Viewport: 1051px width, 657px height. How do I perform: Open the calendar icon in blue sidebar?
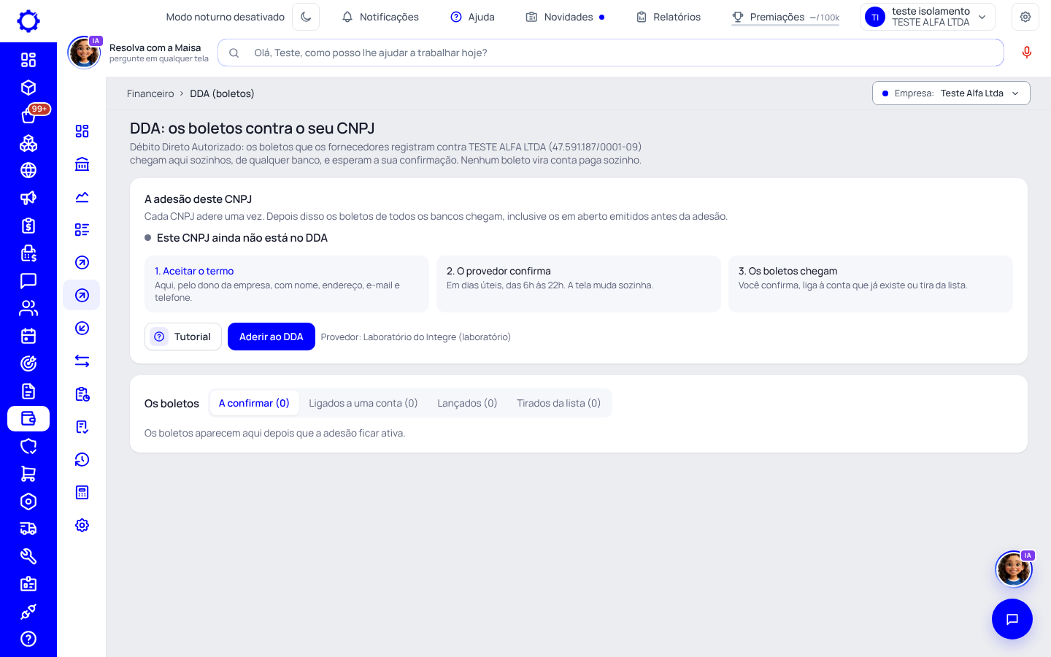tap(28, 336)
